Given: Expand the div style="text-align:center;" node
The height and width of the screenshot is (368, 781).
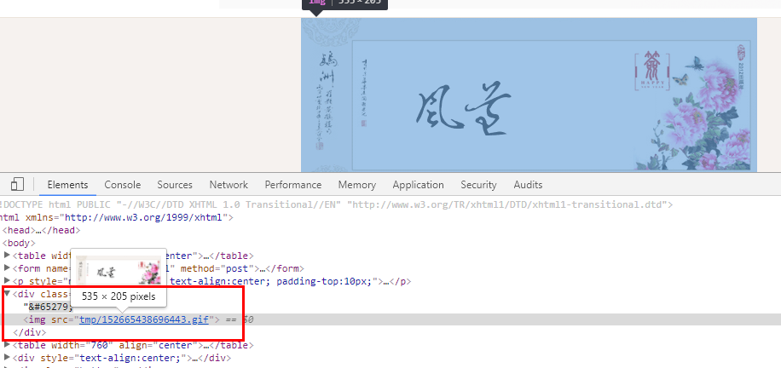Looking at the screenshot, I should point(7,358).
